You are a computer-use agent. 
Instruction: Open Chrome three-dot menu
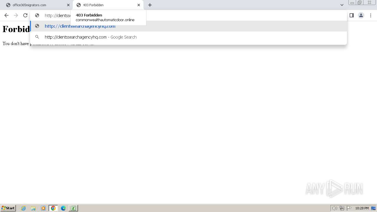point(371,15)
